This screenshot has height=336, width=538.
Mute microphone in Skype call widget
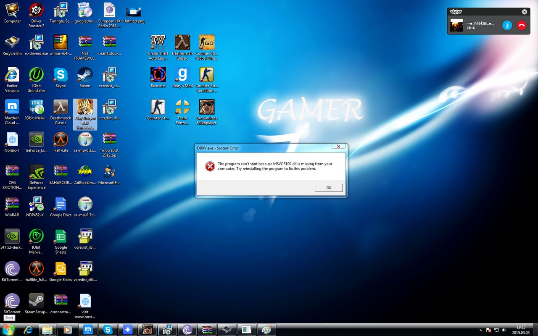[x=507, y=25]
